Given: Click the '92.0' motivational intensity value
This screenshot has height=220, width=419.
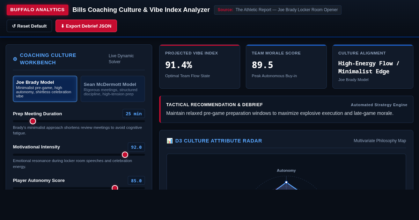Looking at the screenshot, I should click(136, 147).
